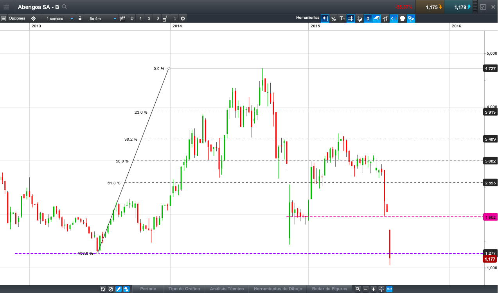Image resolution: width=498 pixels, height=293 pixels.
Task: Click the up-down arrows icon
Action: click(126, 289)
